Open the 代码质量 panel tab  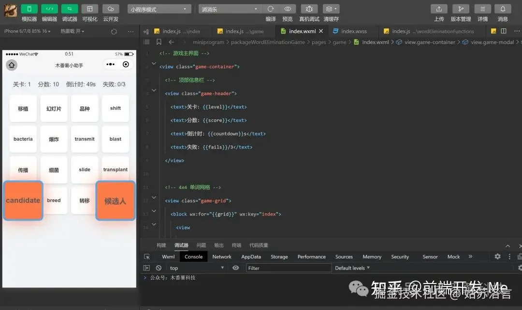tap(259, 245)
